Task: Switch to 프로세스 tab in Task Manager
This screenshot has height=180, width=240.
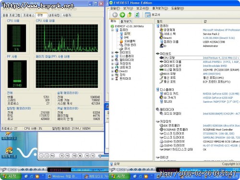Action: pyautogui.click(x=29, y=15)
